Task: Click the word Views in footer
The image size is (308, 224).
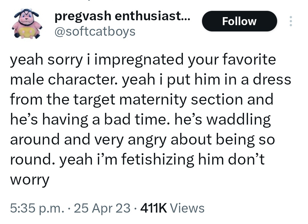Action: click(x=187, y=208)
